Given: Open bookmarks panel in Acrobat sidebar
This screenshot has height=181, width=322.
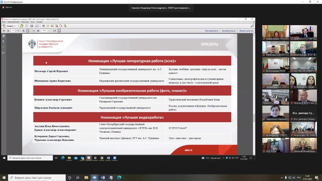Looking at the screenshot, I should pos(4,42).
